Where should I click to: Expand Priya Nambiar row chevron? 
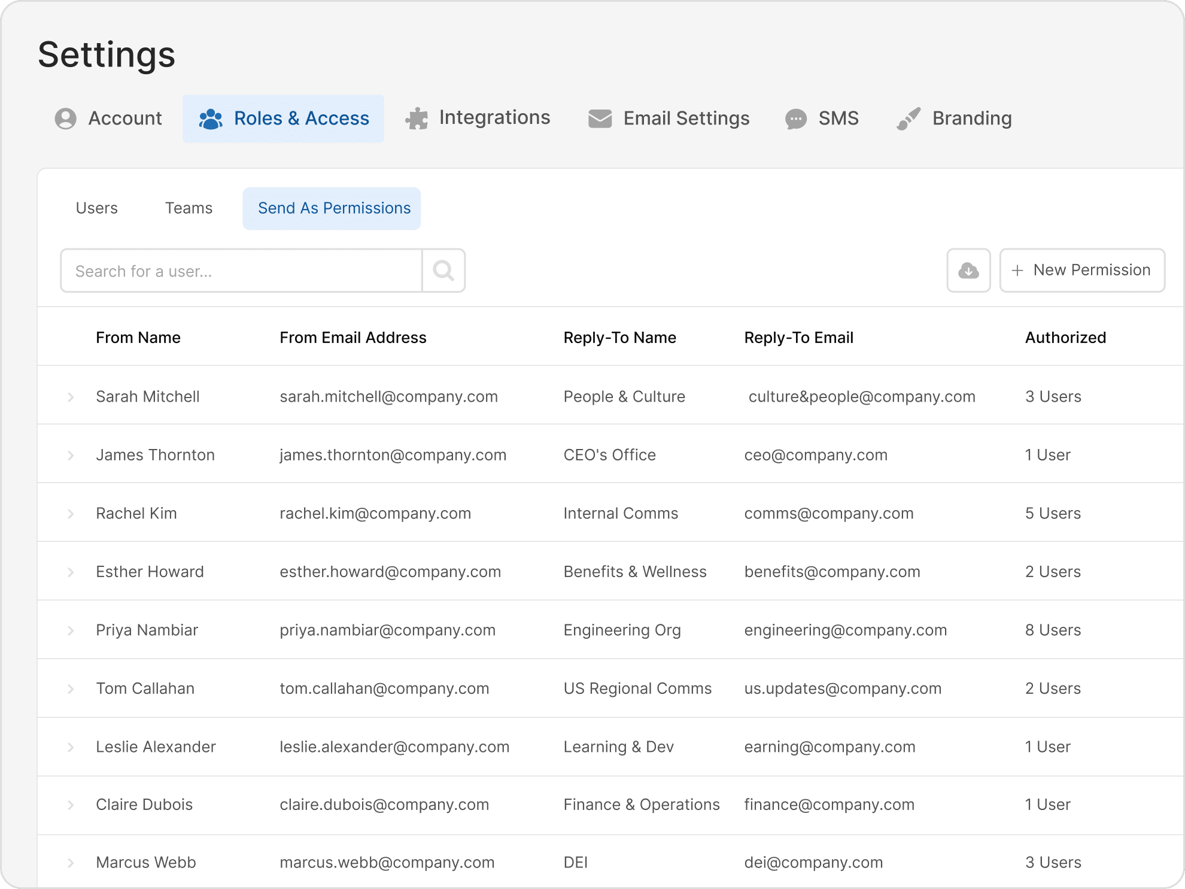(x=71, y=630)
